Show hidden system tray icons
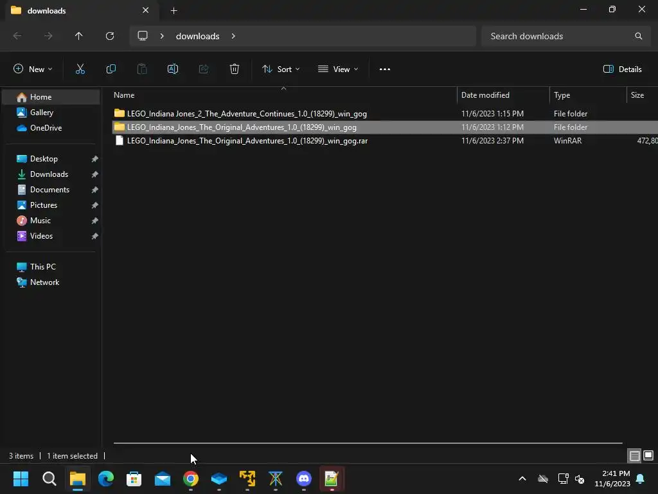 522,479
